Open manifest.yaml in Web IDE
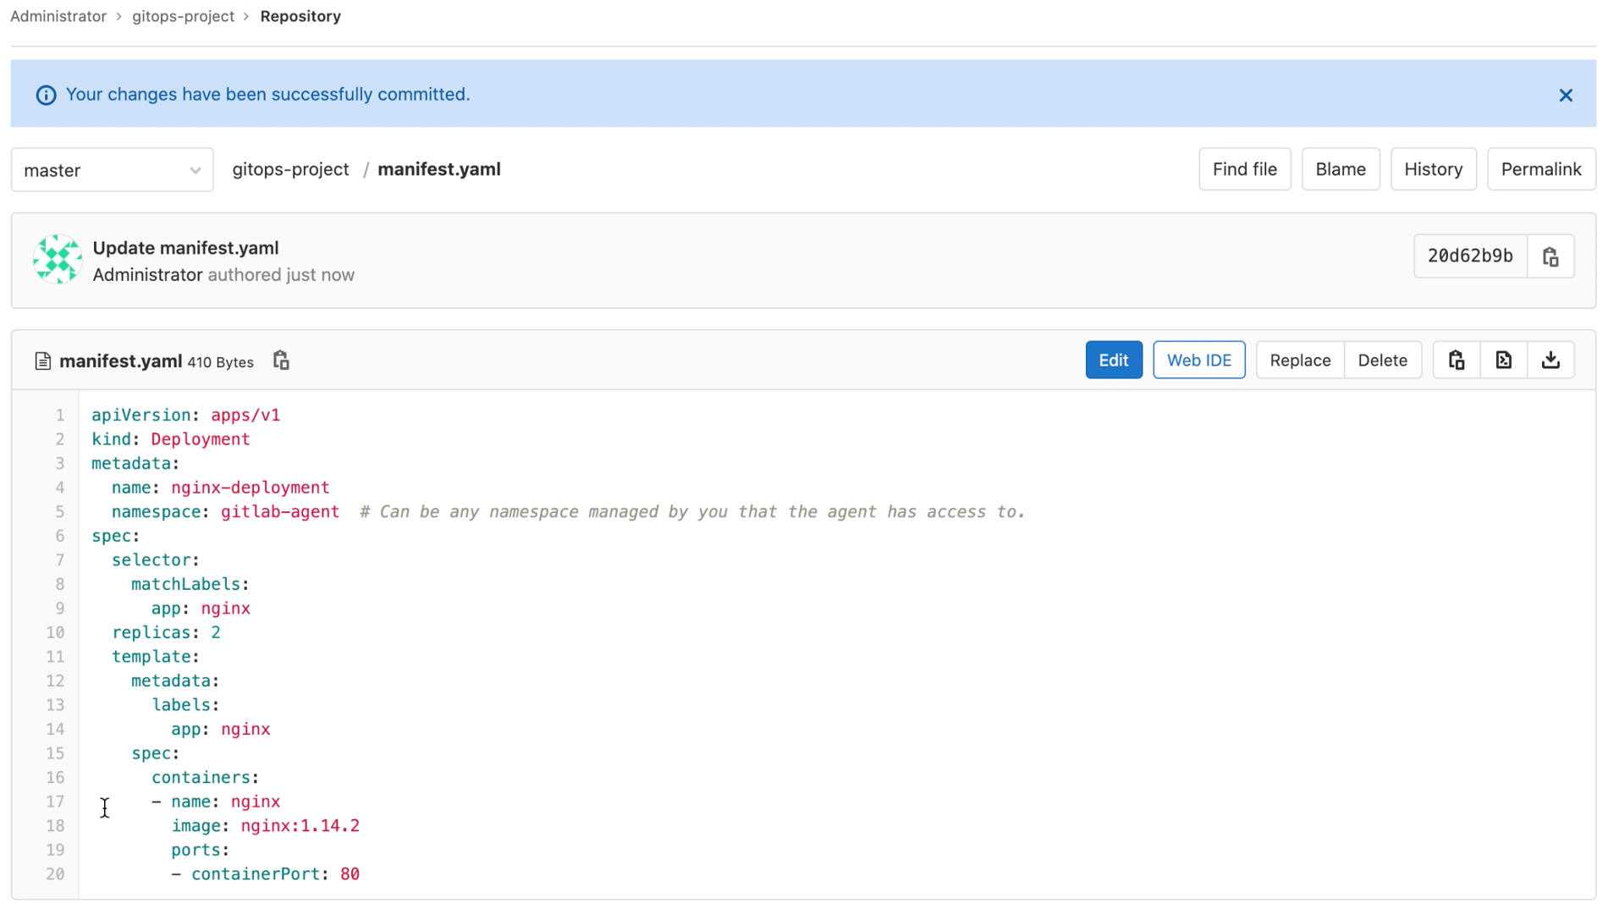Viewport: 1608px width, 909px height. coord(1198,360)
